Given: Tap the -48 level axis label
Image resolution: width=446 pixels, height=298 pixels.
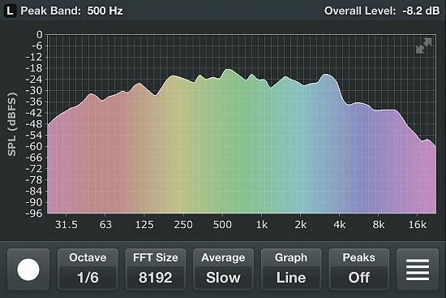Looking at the screenshot, I should tap(34, 124).
